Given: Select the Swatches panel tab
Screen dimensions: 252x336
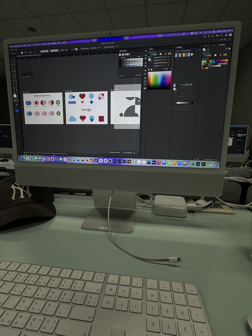Looking at the screenshot, I should click(222, 45).
